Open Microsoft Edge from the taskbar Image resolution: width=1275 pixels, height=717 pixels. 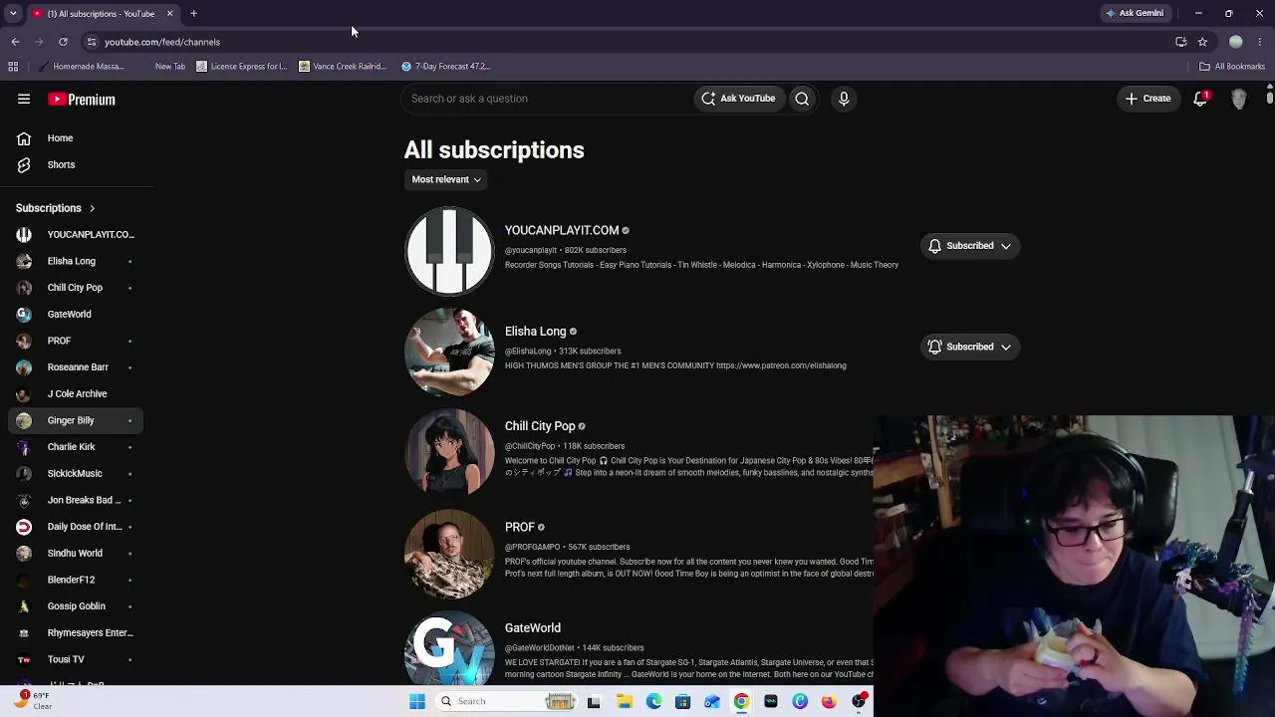[x=653, y=701]
